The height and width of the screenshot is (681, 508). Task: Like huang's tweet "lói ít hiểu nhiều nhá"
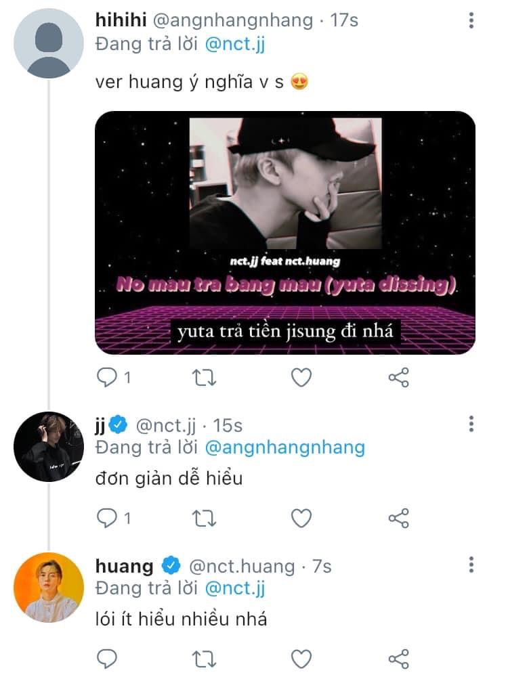pyautogui.click(x=301, y=659)
